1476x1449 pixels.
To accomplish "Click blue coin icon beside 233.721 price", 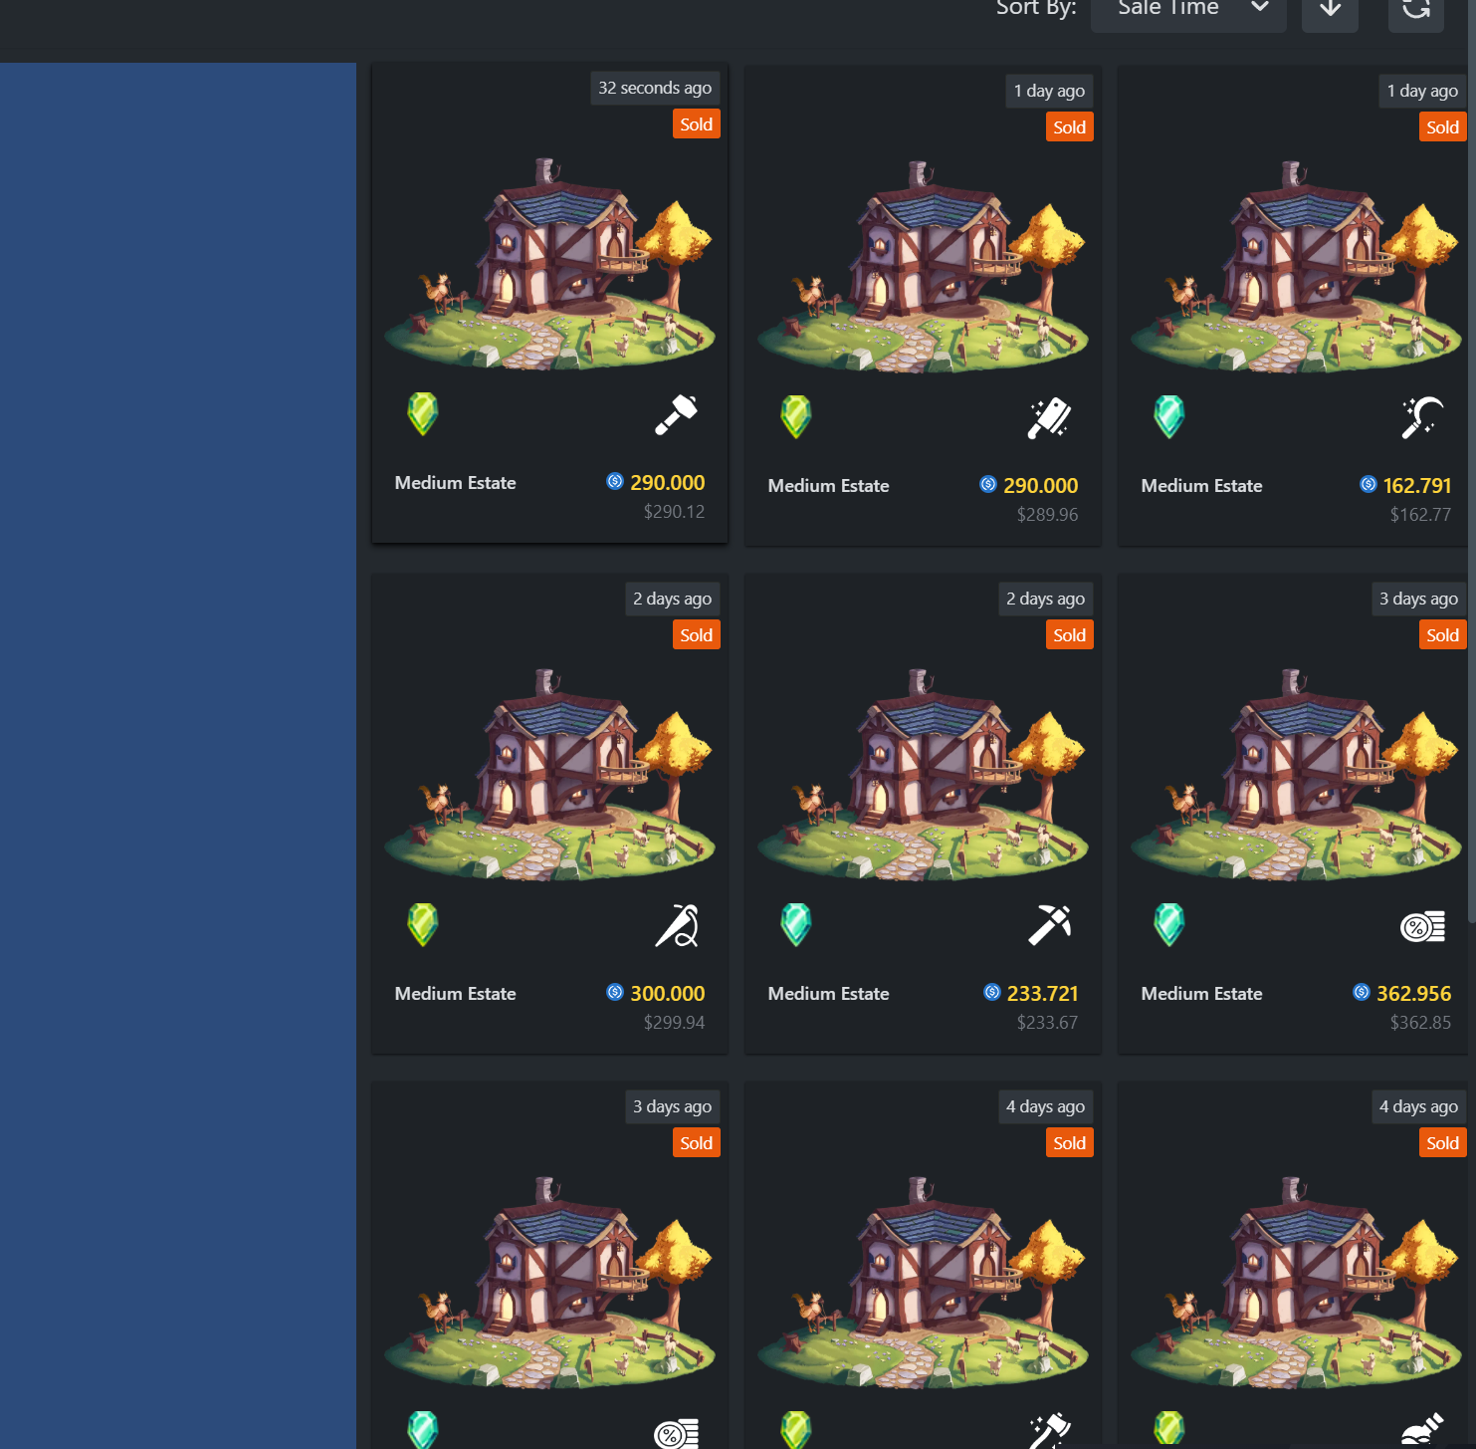I will pyautogui.click(x=992, y=992).
